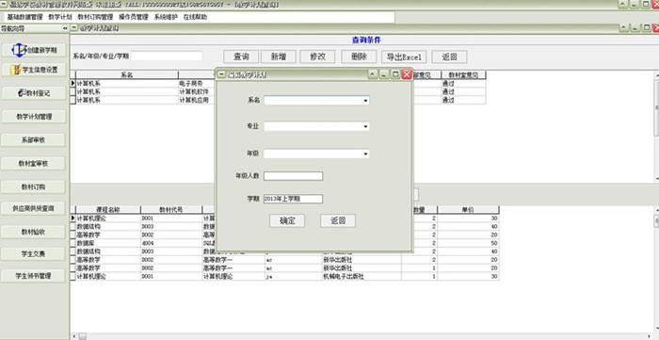Roll up the dialog with its up-arrow button
The height and width of the screenshot is (340, 659).
coord(373,74)
